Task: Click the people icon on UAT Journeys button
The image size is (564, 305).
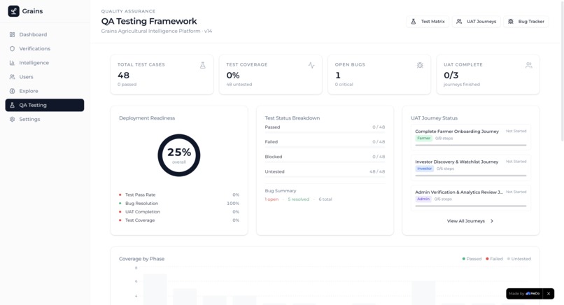Action: [459, 22]
